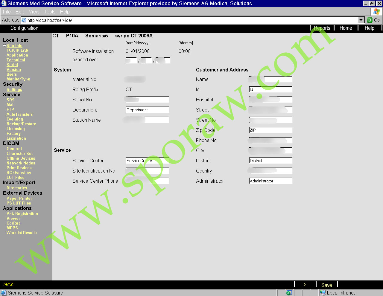
Task: Open the Tools menu
Action: (49, 12)
